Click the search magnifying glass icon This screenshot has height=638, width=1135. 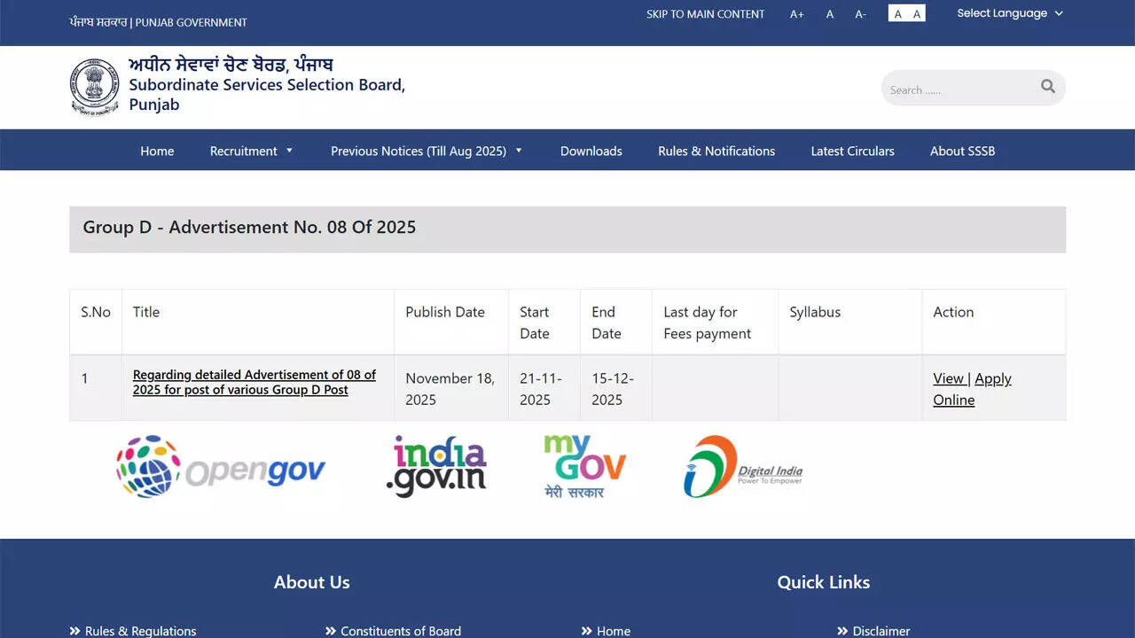pos(1048,87)
